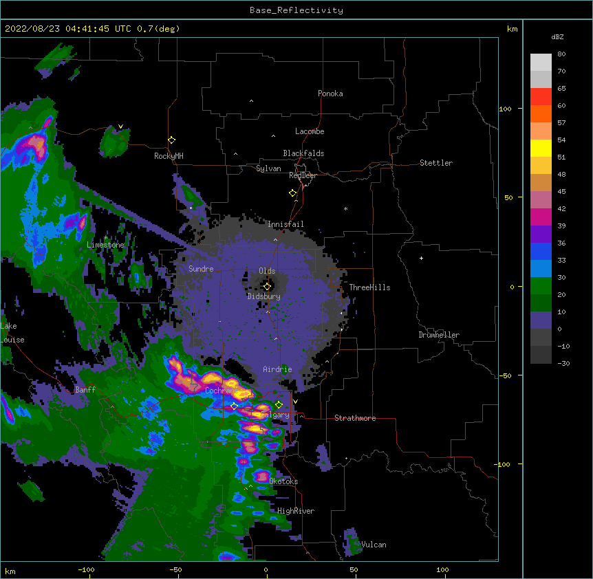The width and height of the screenshot is (593, 579).
Task: Select the light grey 80-70 dBZ swatch
Action: tap(541, 63)
